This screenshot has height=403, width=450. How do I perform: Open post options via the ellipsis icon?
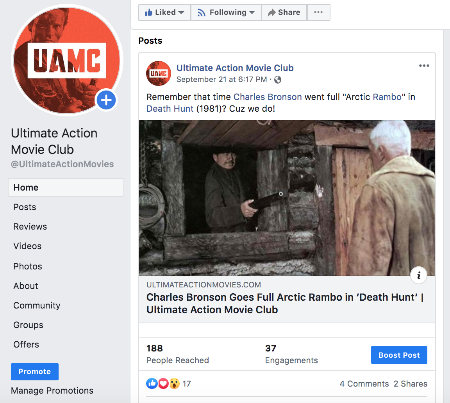click(424, 66)
